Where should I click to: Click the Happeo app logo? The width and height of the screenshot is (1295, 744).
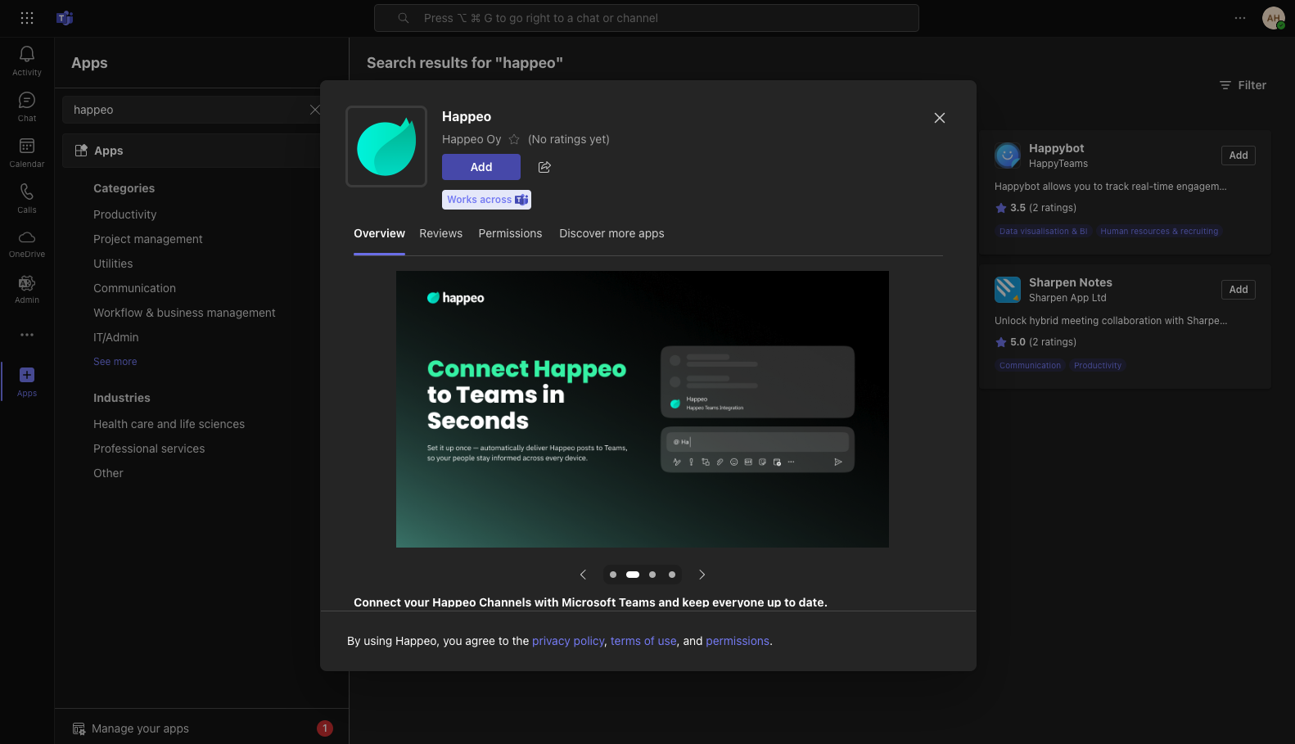click(386, 147)
